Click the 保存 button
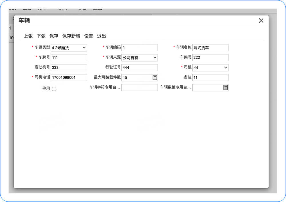The height and width of the screenshot is (202, 286). (x=54, y=36)
